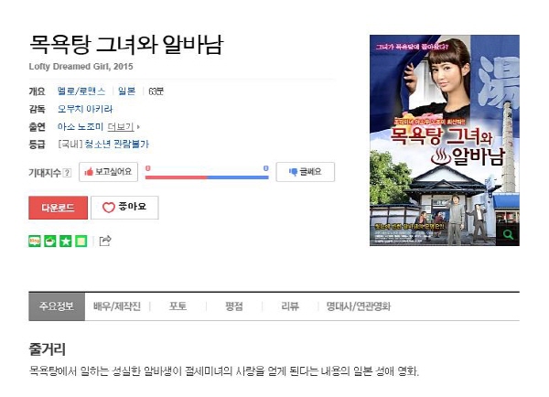This screenshot has height=397, width=549.
Task: Click the red-blue expectation index bar
Action: click(207, 177)
